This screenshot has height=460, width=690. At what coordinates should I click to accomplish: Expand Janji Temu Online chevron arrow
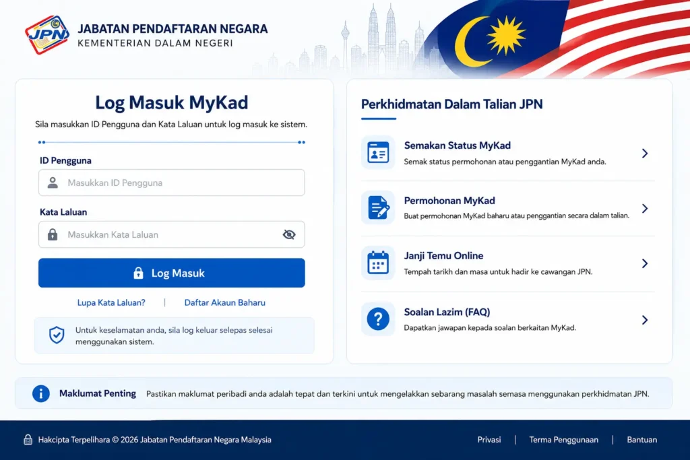point(645,263)
